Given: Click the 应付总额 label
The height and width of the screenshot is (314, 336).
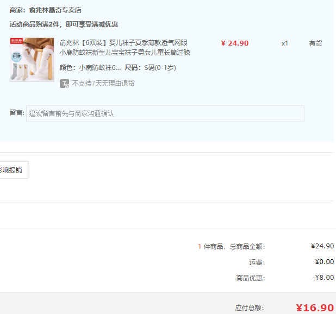Looking at the screenshot, I should click(250, 308).
